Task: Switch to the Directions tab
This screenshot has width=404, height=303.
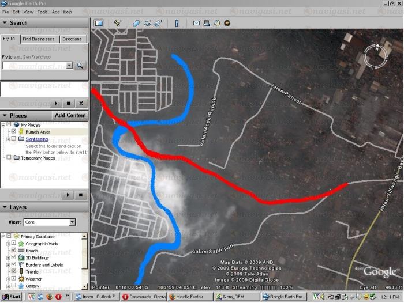Action: [x=72, y=39]
